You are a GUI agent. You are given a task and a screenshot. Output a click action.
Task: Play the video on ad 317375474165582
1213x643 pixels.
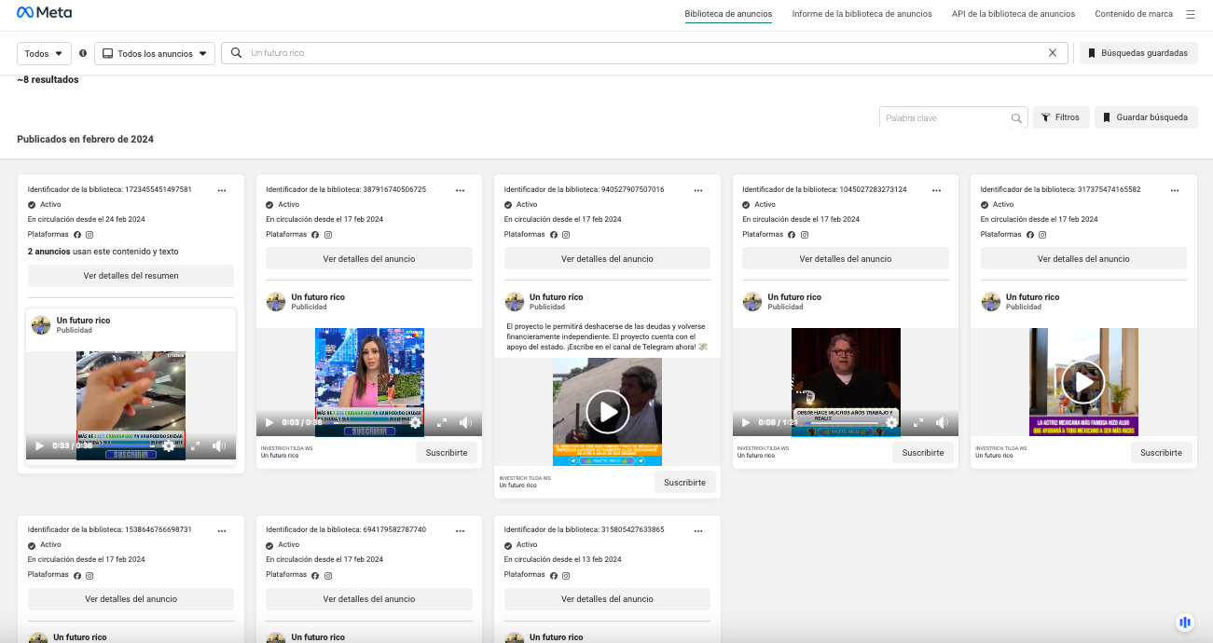pos(1083,382)
